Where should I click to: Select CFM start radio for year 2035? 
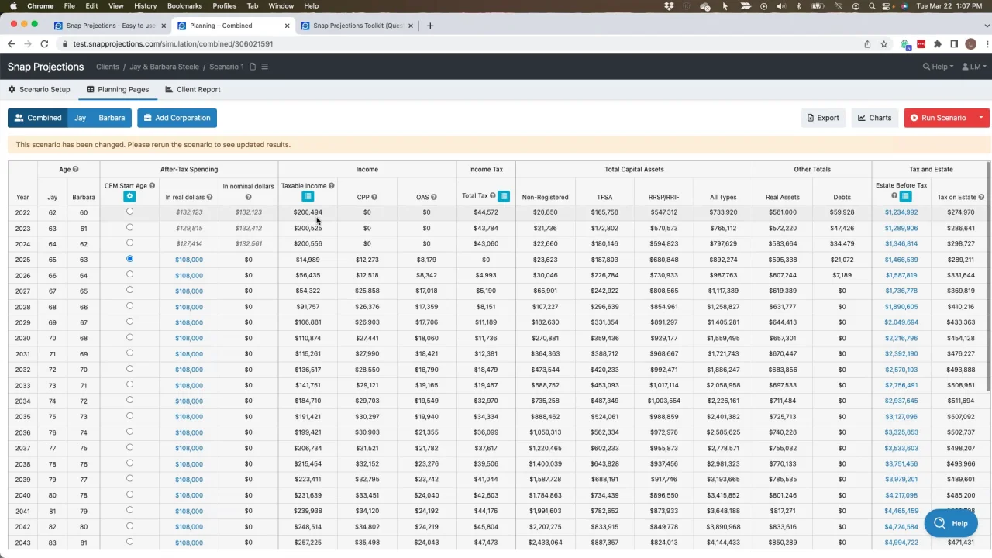point(129,416)
